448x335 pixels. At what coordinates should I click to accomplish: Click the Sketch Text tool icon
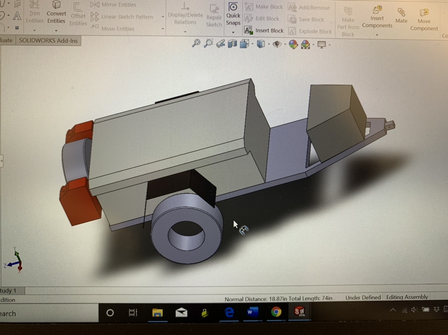[17, 16]
